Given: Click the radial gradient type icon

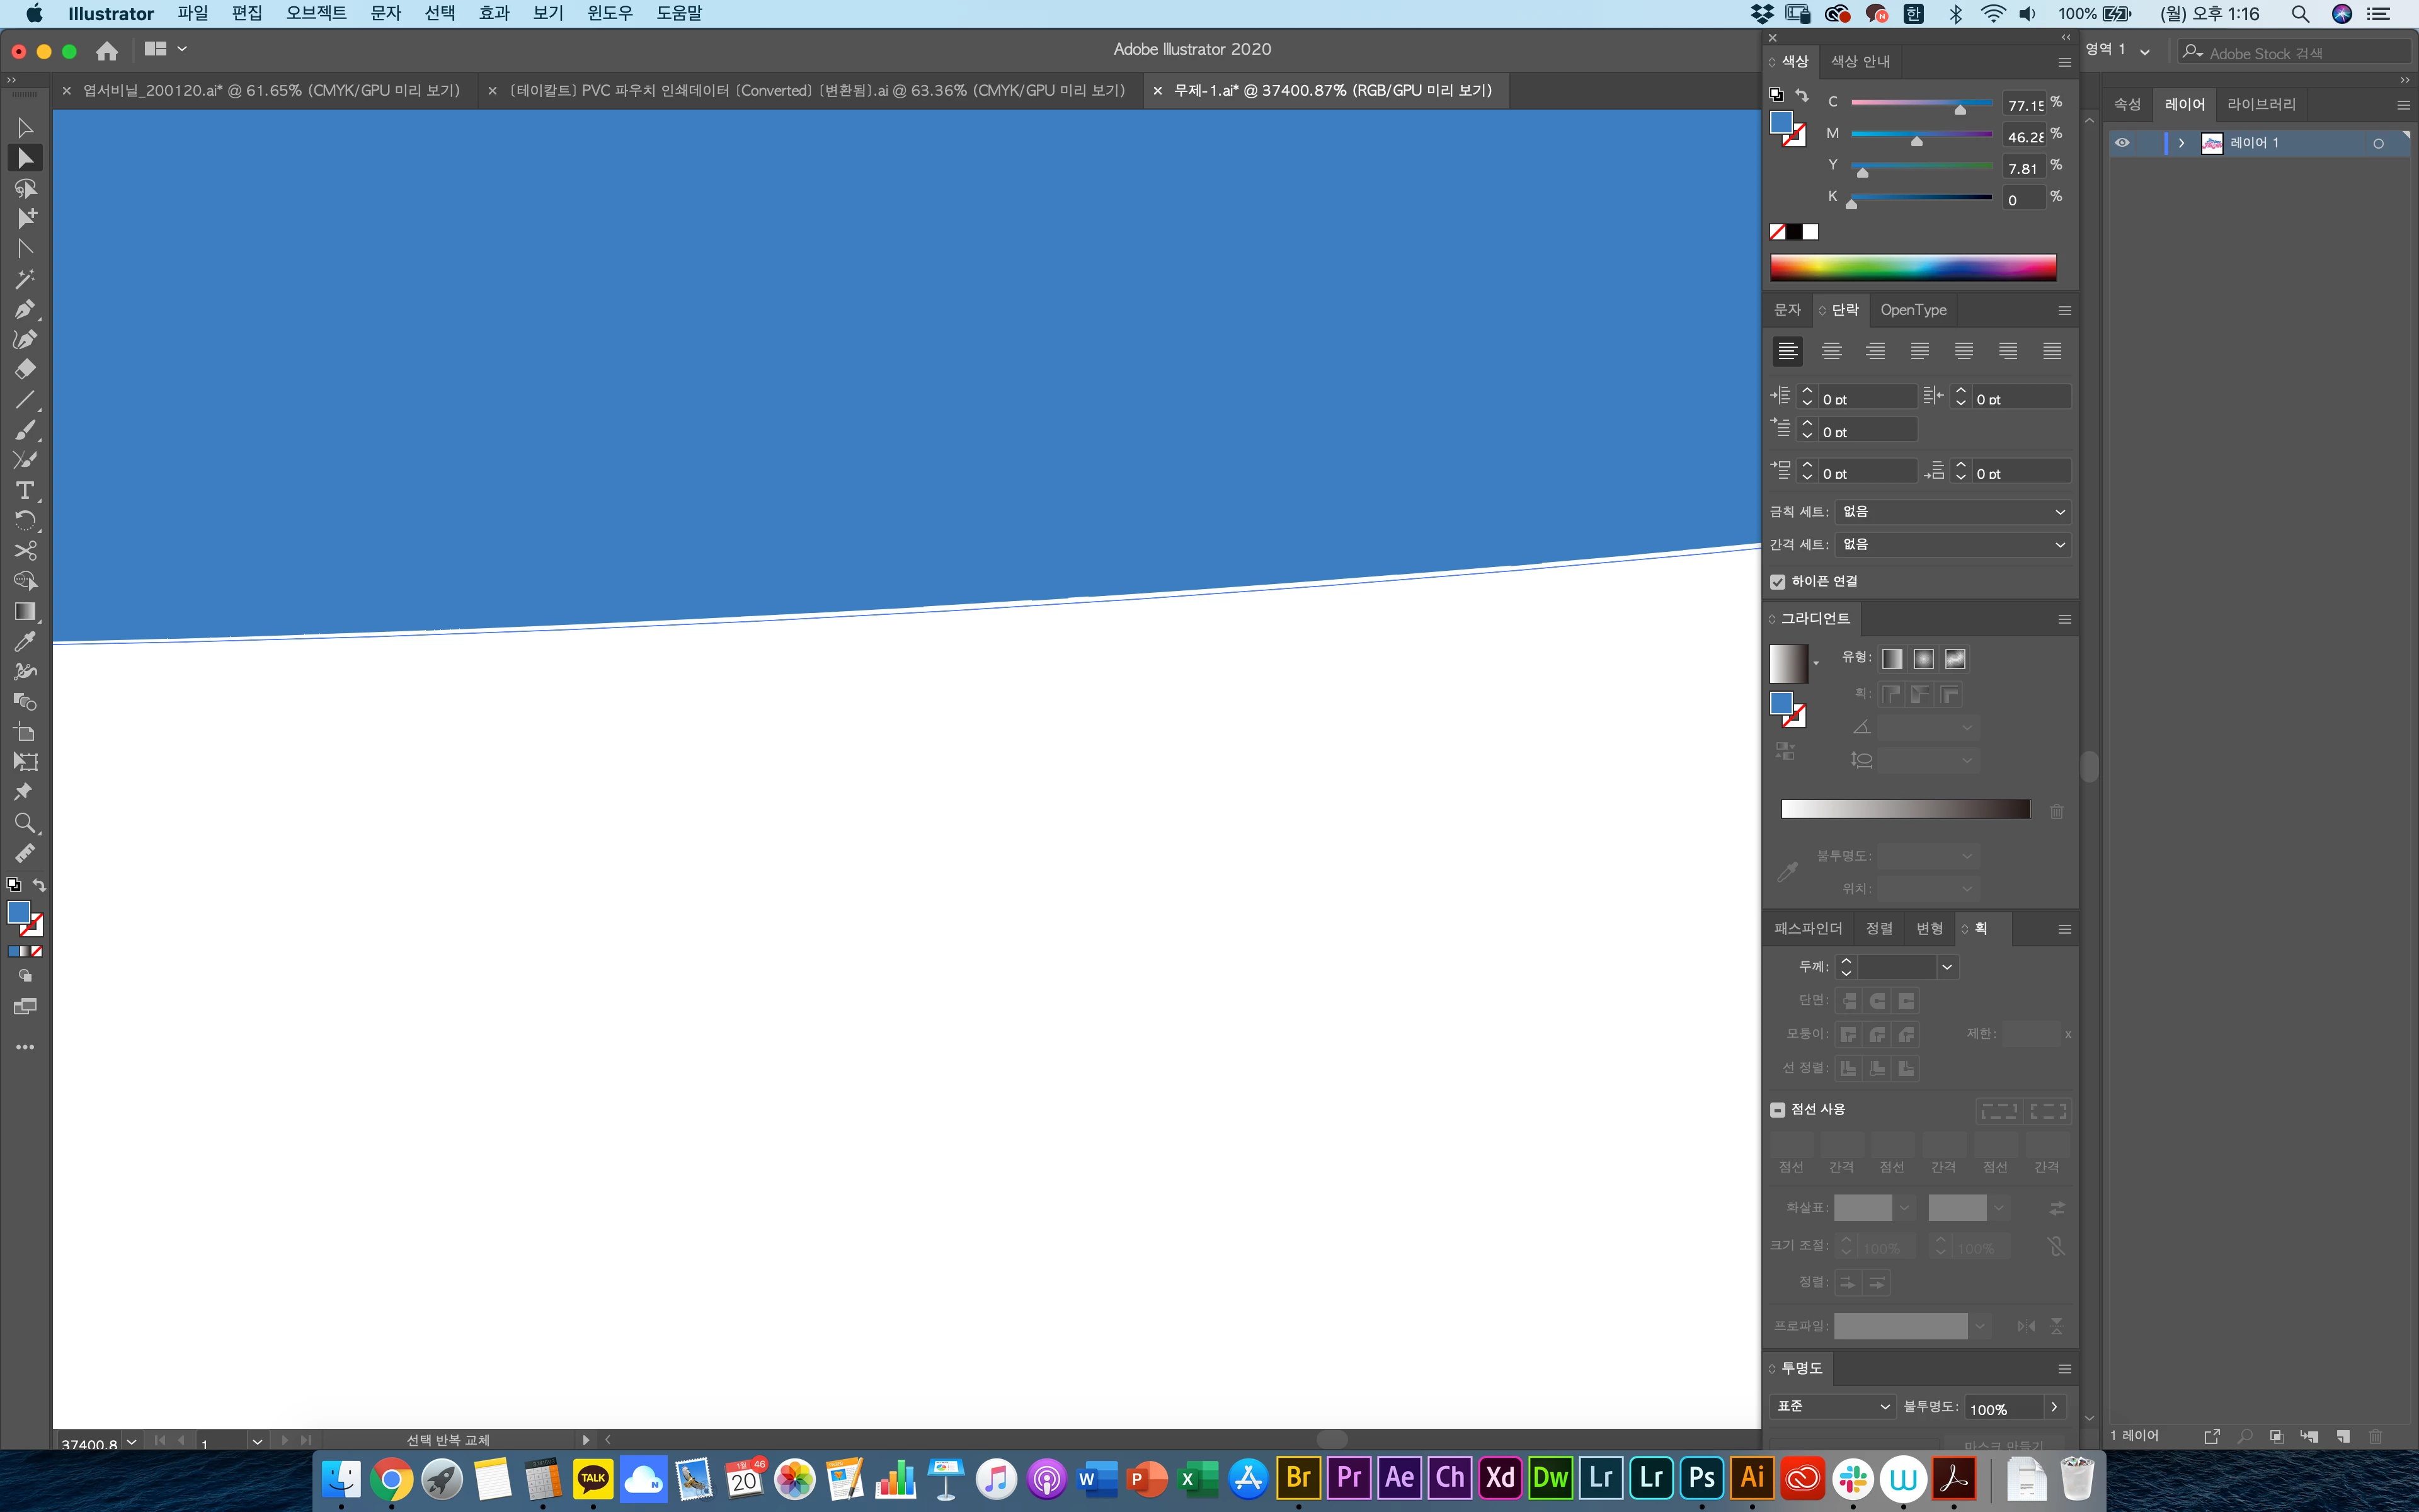Looking at the screenshot, I should point(1923,659).
